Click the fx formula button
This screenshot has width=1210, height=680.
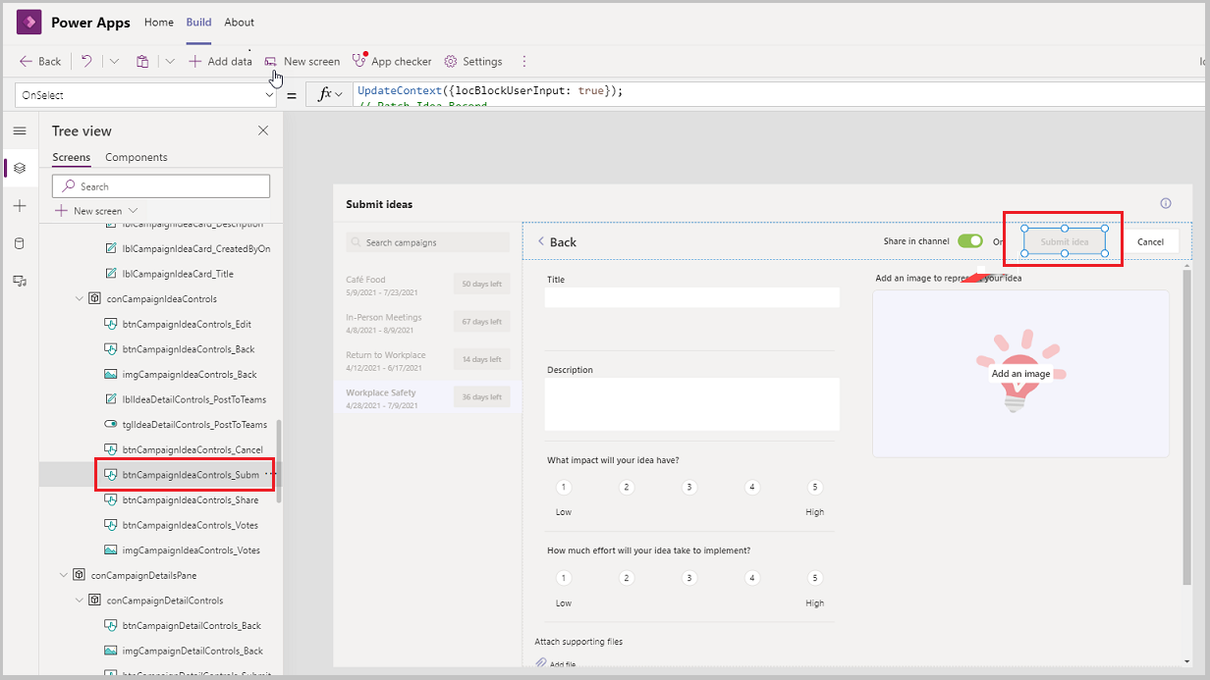329,95
